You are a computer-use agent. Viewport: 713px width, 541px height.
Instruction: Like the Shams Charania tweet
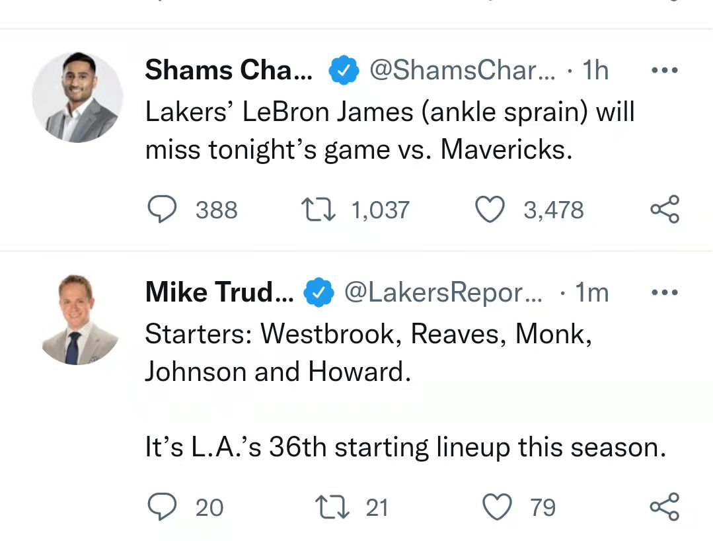(490, 209)
